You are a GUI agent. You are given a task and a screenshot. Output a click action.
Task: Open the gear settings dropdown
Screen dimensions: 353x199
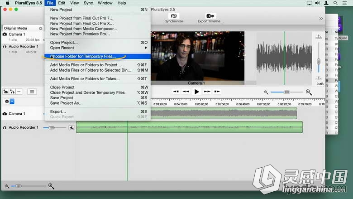pyautogui.click(x=9, y=102)
